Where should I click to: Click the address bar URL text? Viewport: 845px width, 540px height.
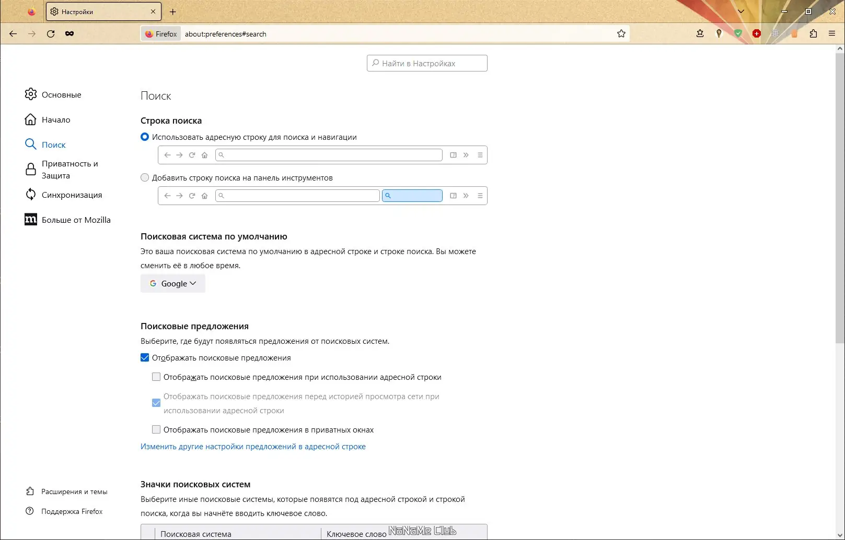[x=226, y=34]
